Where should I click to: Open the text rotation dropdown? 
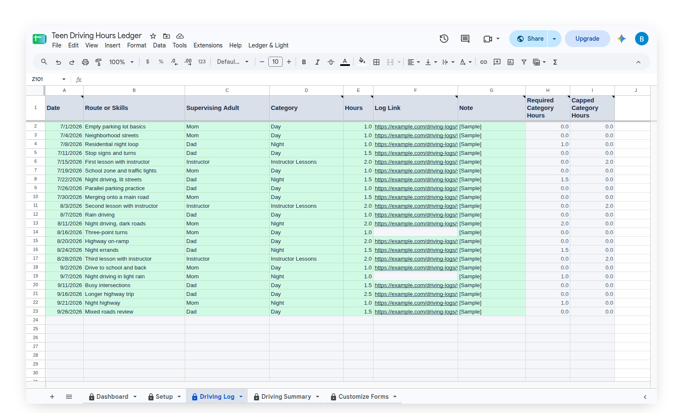point(466,62)
